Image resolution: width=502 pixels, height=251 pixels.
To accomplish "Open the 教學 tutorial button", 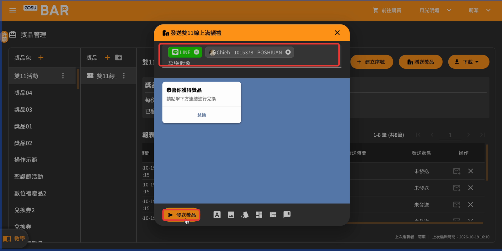I will [14, 239].
